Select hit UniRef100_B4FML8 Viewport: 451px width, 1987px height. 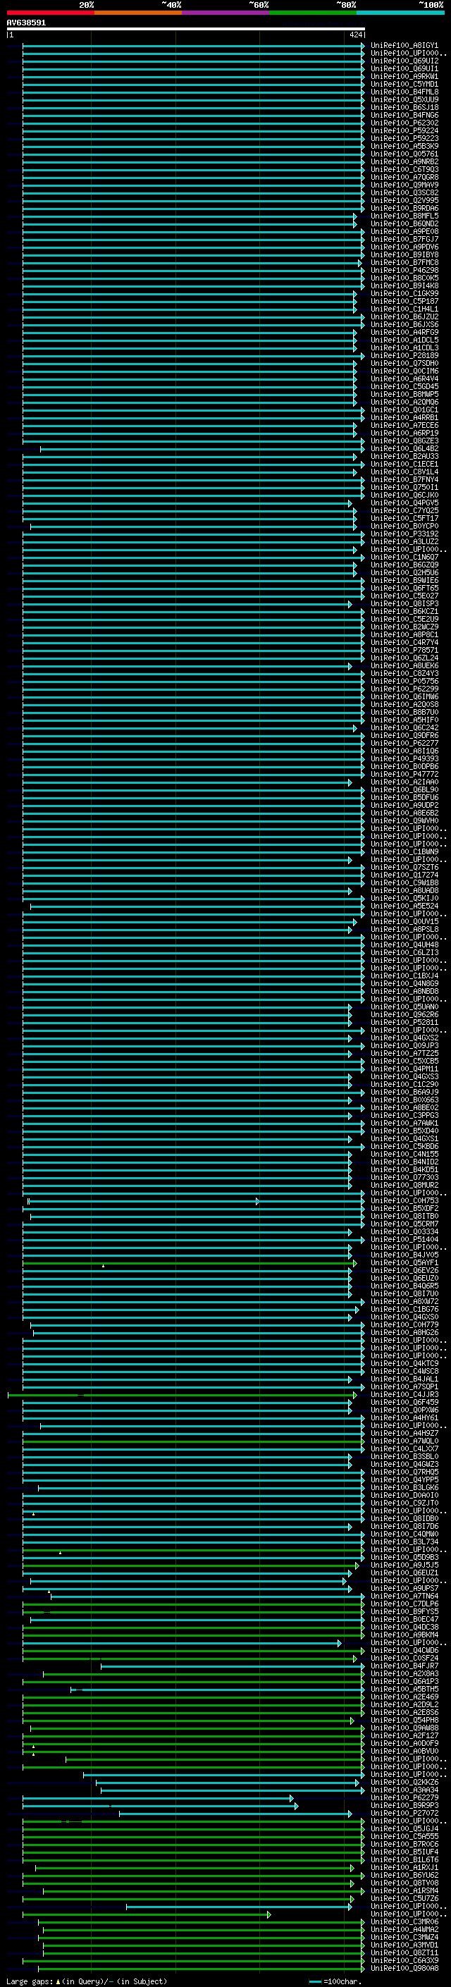click(404, 92)
